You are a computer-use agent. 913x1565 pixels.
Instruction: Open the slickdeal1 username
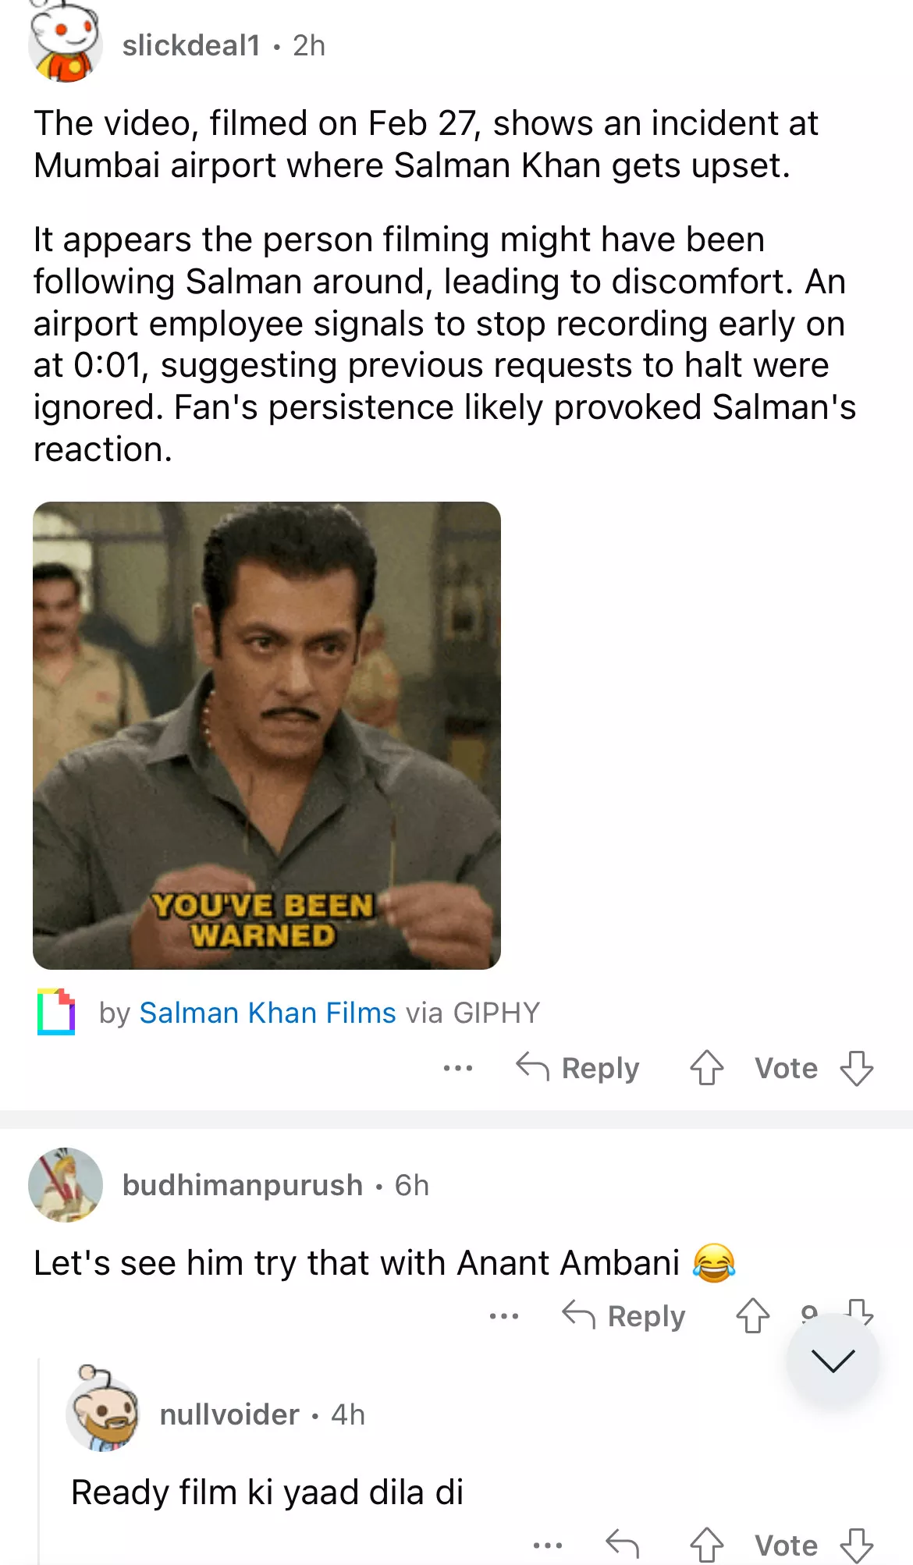tap(191, 45)
